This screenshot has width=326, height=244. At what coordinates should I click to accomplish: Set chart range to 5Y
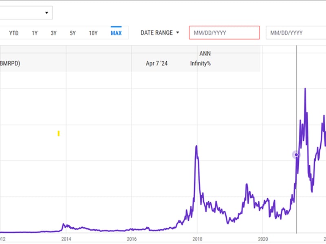tap(73, 33)
